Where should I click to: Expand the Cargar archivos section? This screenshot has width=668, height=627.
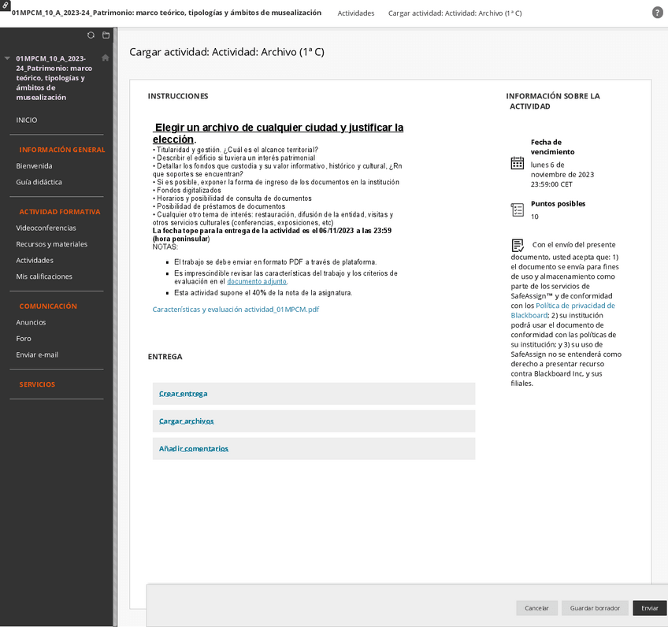click(186, 421)
